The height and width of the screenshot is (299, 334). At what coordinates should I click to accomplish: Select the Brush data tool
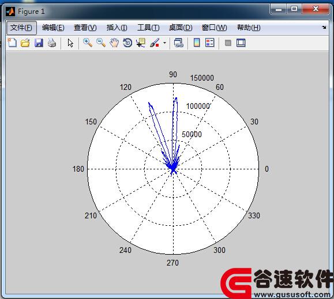point(155,43)
